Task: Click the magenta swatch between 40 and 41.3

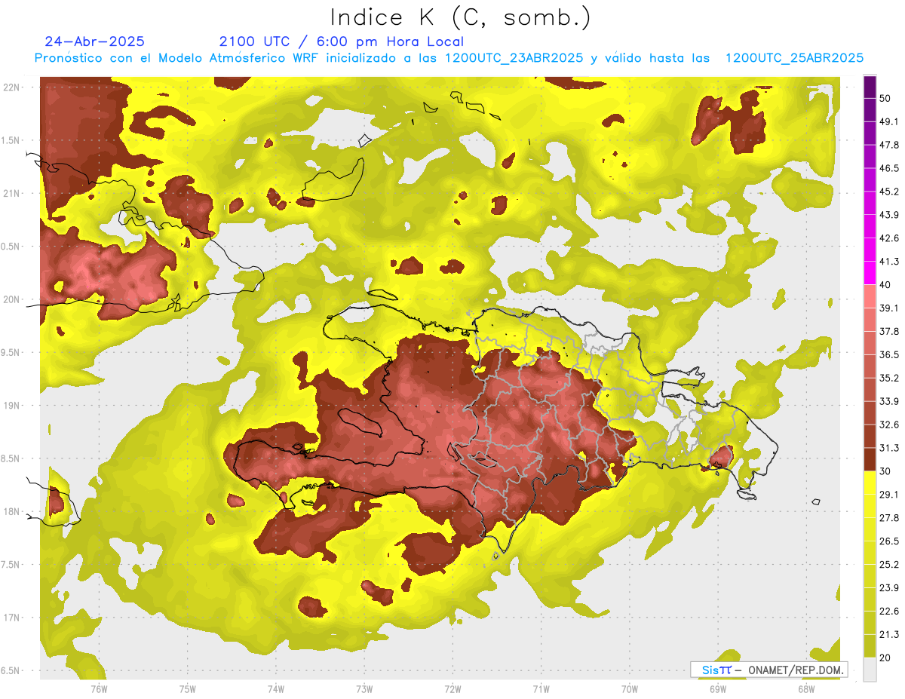Action: [870, 272]
